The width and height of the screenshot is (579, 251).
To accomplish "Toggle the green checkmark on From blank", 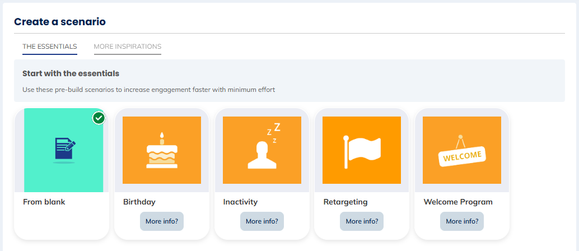I will [x=99, y=118].
